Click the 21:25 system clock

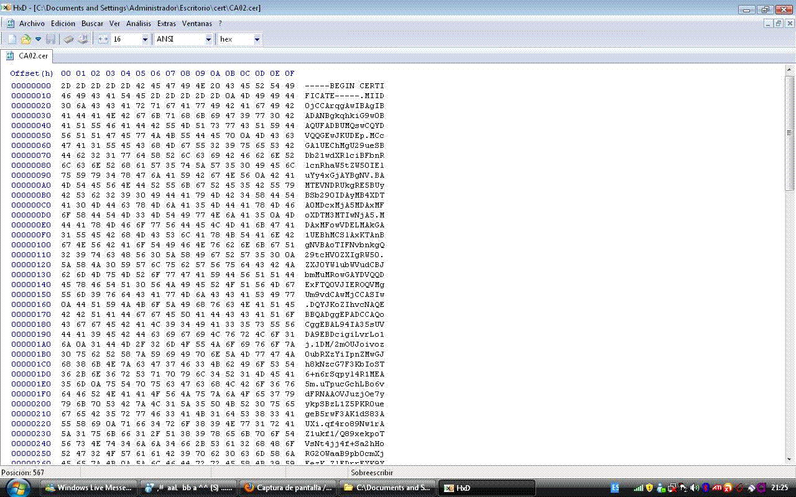(x=780, y=488)
